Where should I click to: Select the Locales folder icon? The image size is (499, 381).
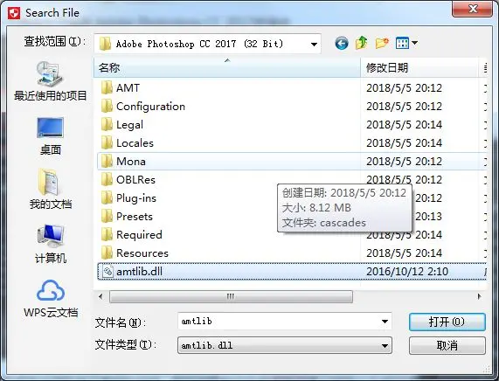pos(107,143)
